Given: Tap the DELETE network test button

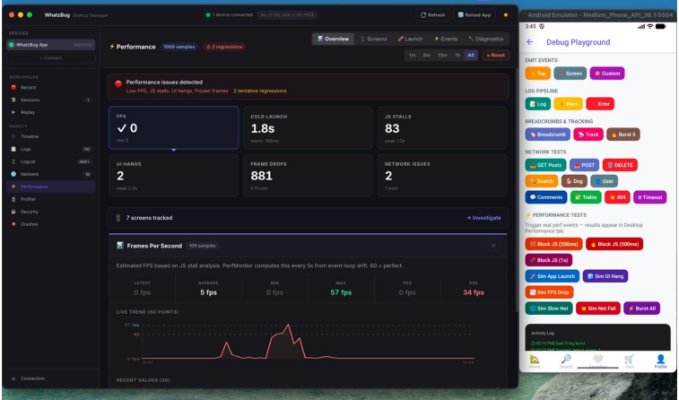Looking at the screenshot, I should (x=620, y=165).
